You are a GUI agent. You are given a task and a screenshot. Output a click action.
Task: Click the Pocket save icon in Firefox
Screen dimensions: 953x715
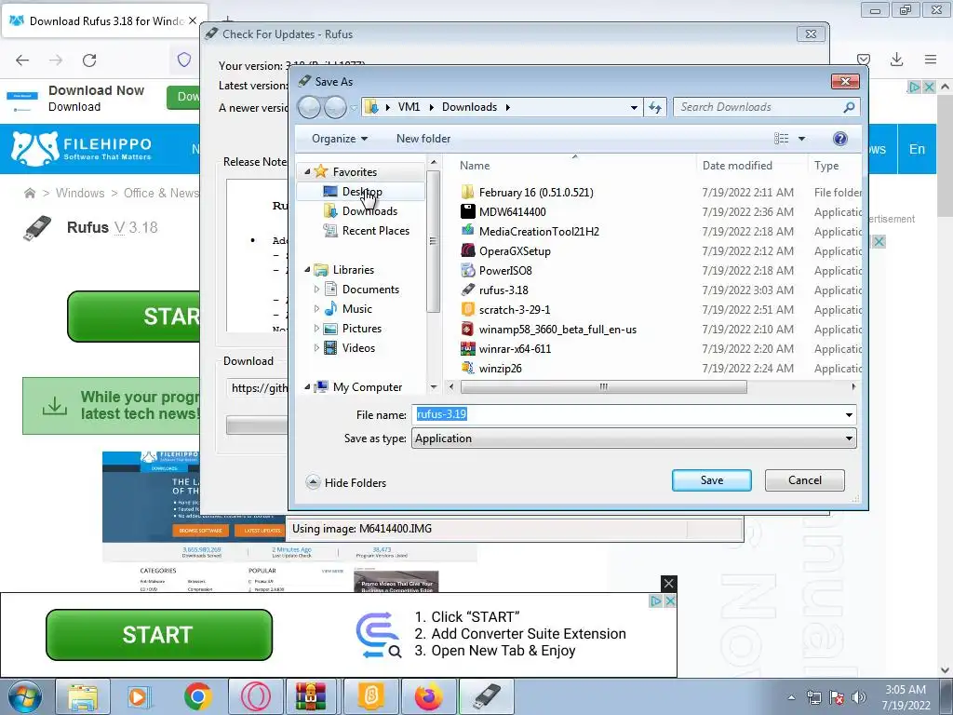click(x=863, y=60)
